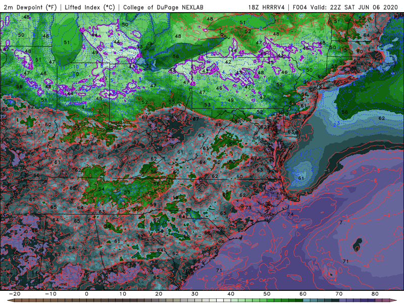
Task: Click the 58 dewpoint value over the ocean
Action: pyautogui.click(x=344, y=112)
